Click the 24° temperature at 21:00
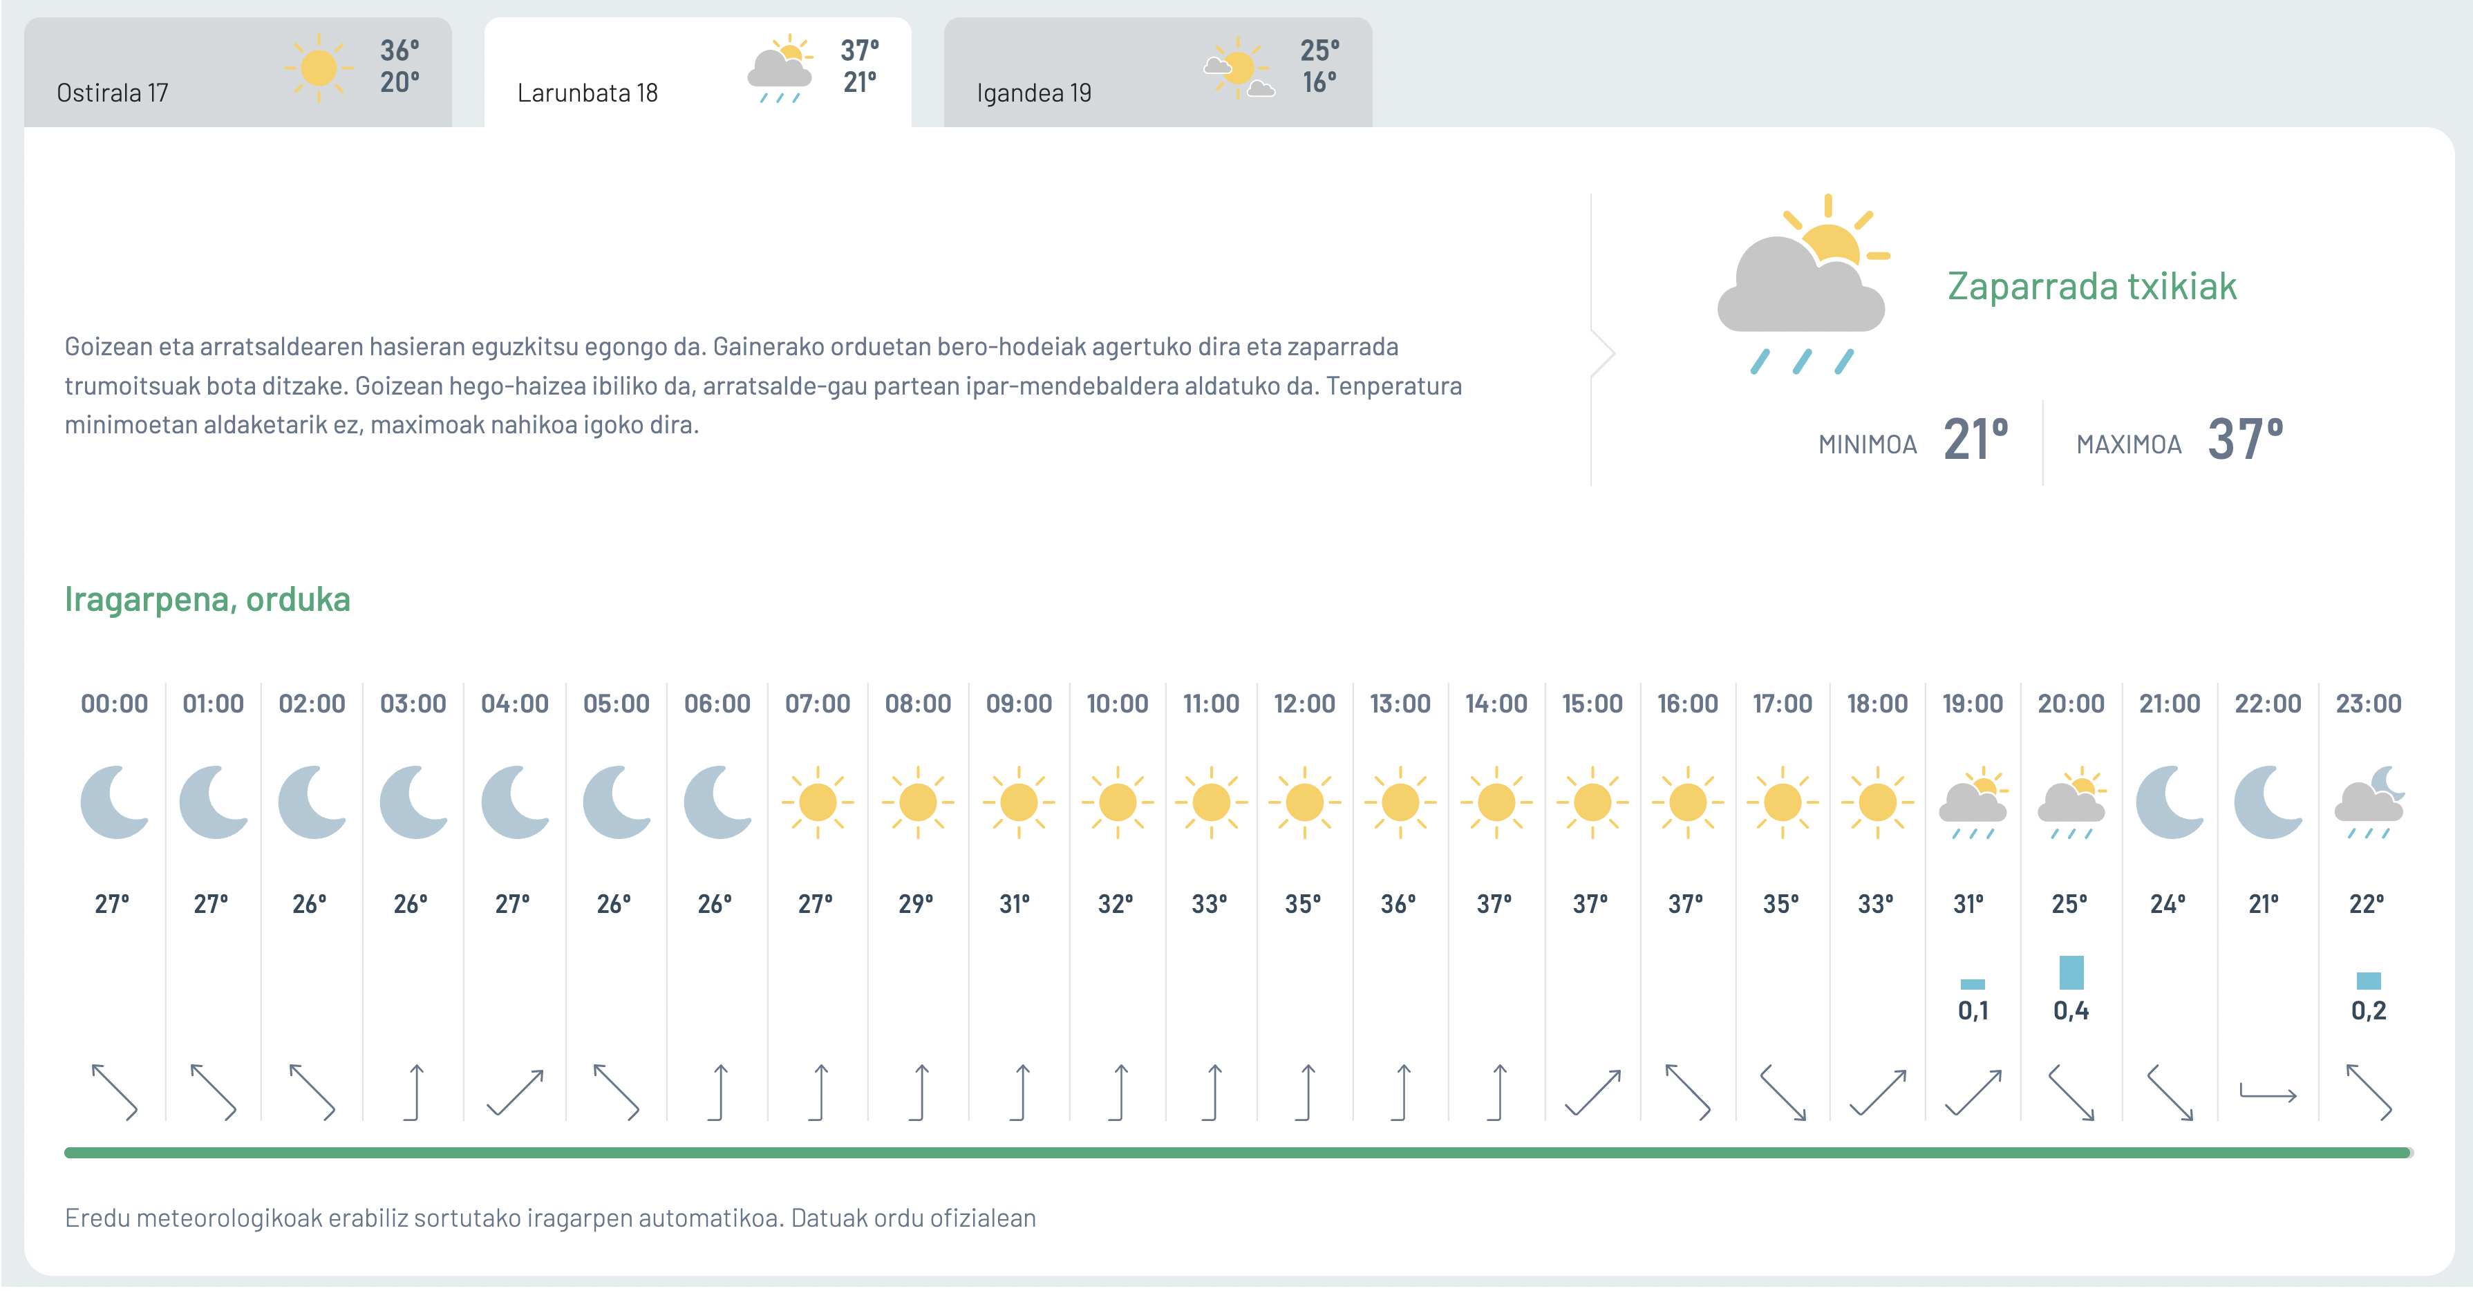2473x1291 pixels. [x=2168, y=904]
